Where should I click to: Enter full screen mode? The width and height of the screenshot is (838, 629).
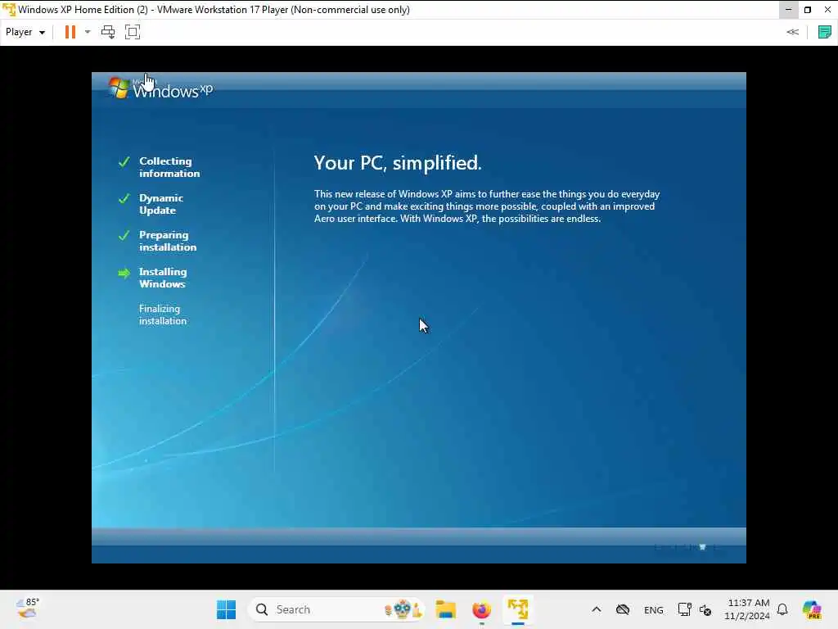133,32
